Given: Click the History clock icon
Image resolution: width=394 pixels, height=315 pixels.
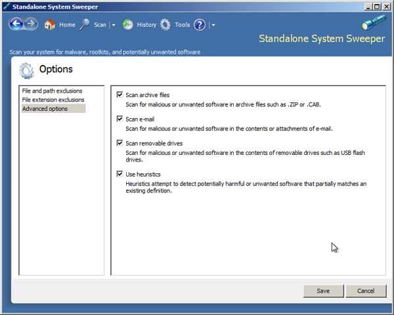Looking at the screenshot, I should (x=127, y=25).
